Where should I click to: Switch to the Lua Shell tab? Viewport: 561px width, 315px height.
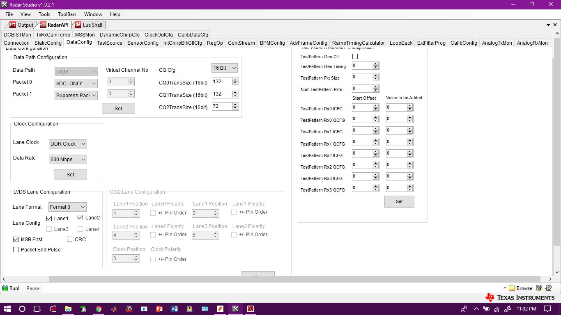click(x=89, y=25)
